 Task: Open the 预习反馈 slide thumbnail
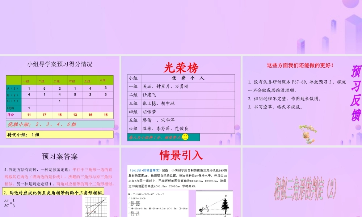point(302,101)
